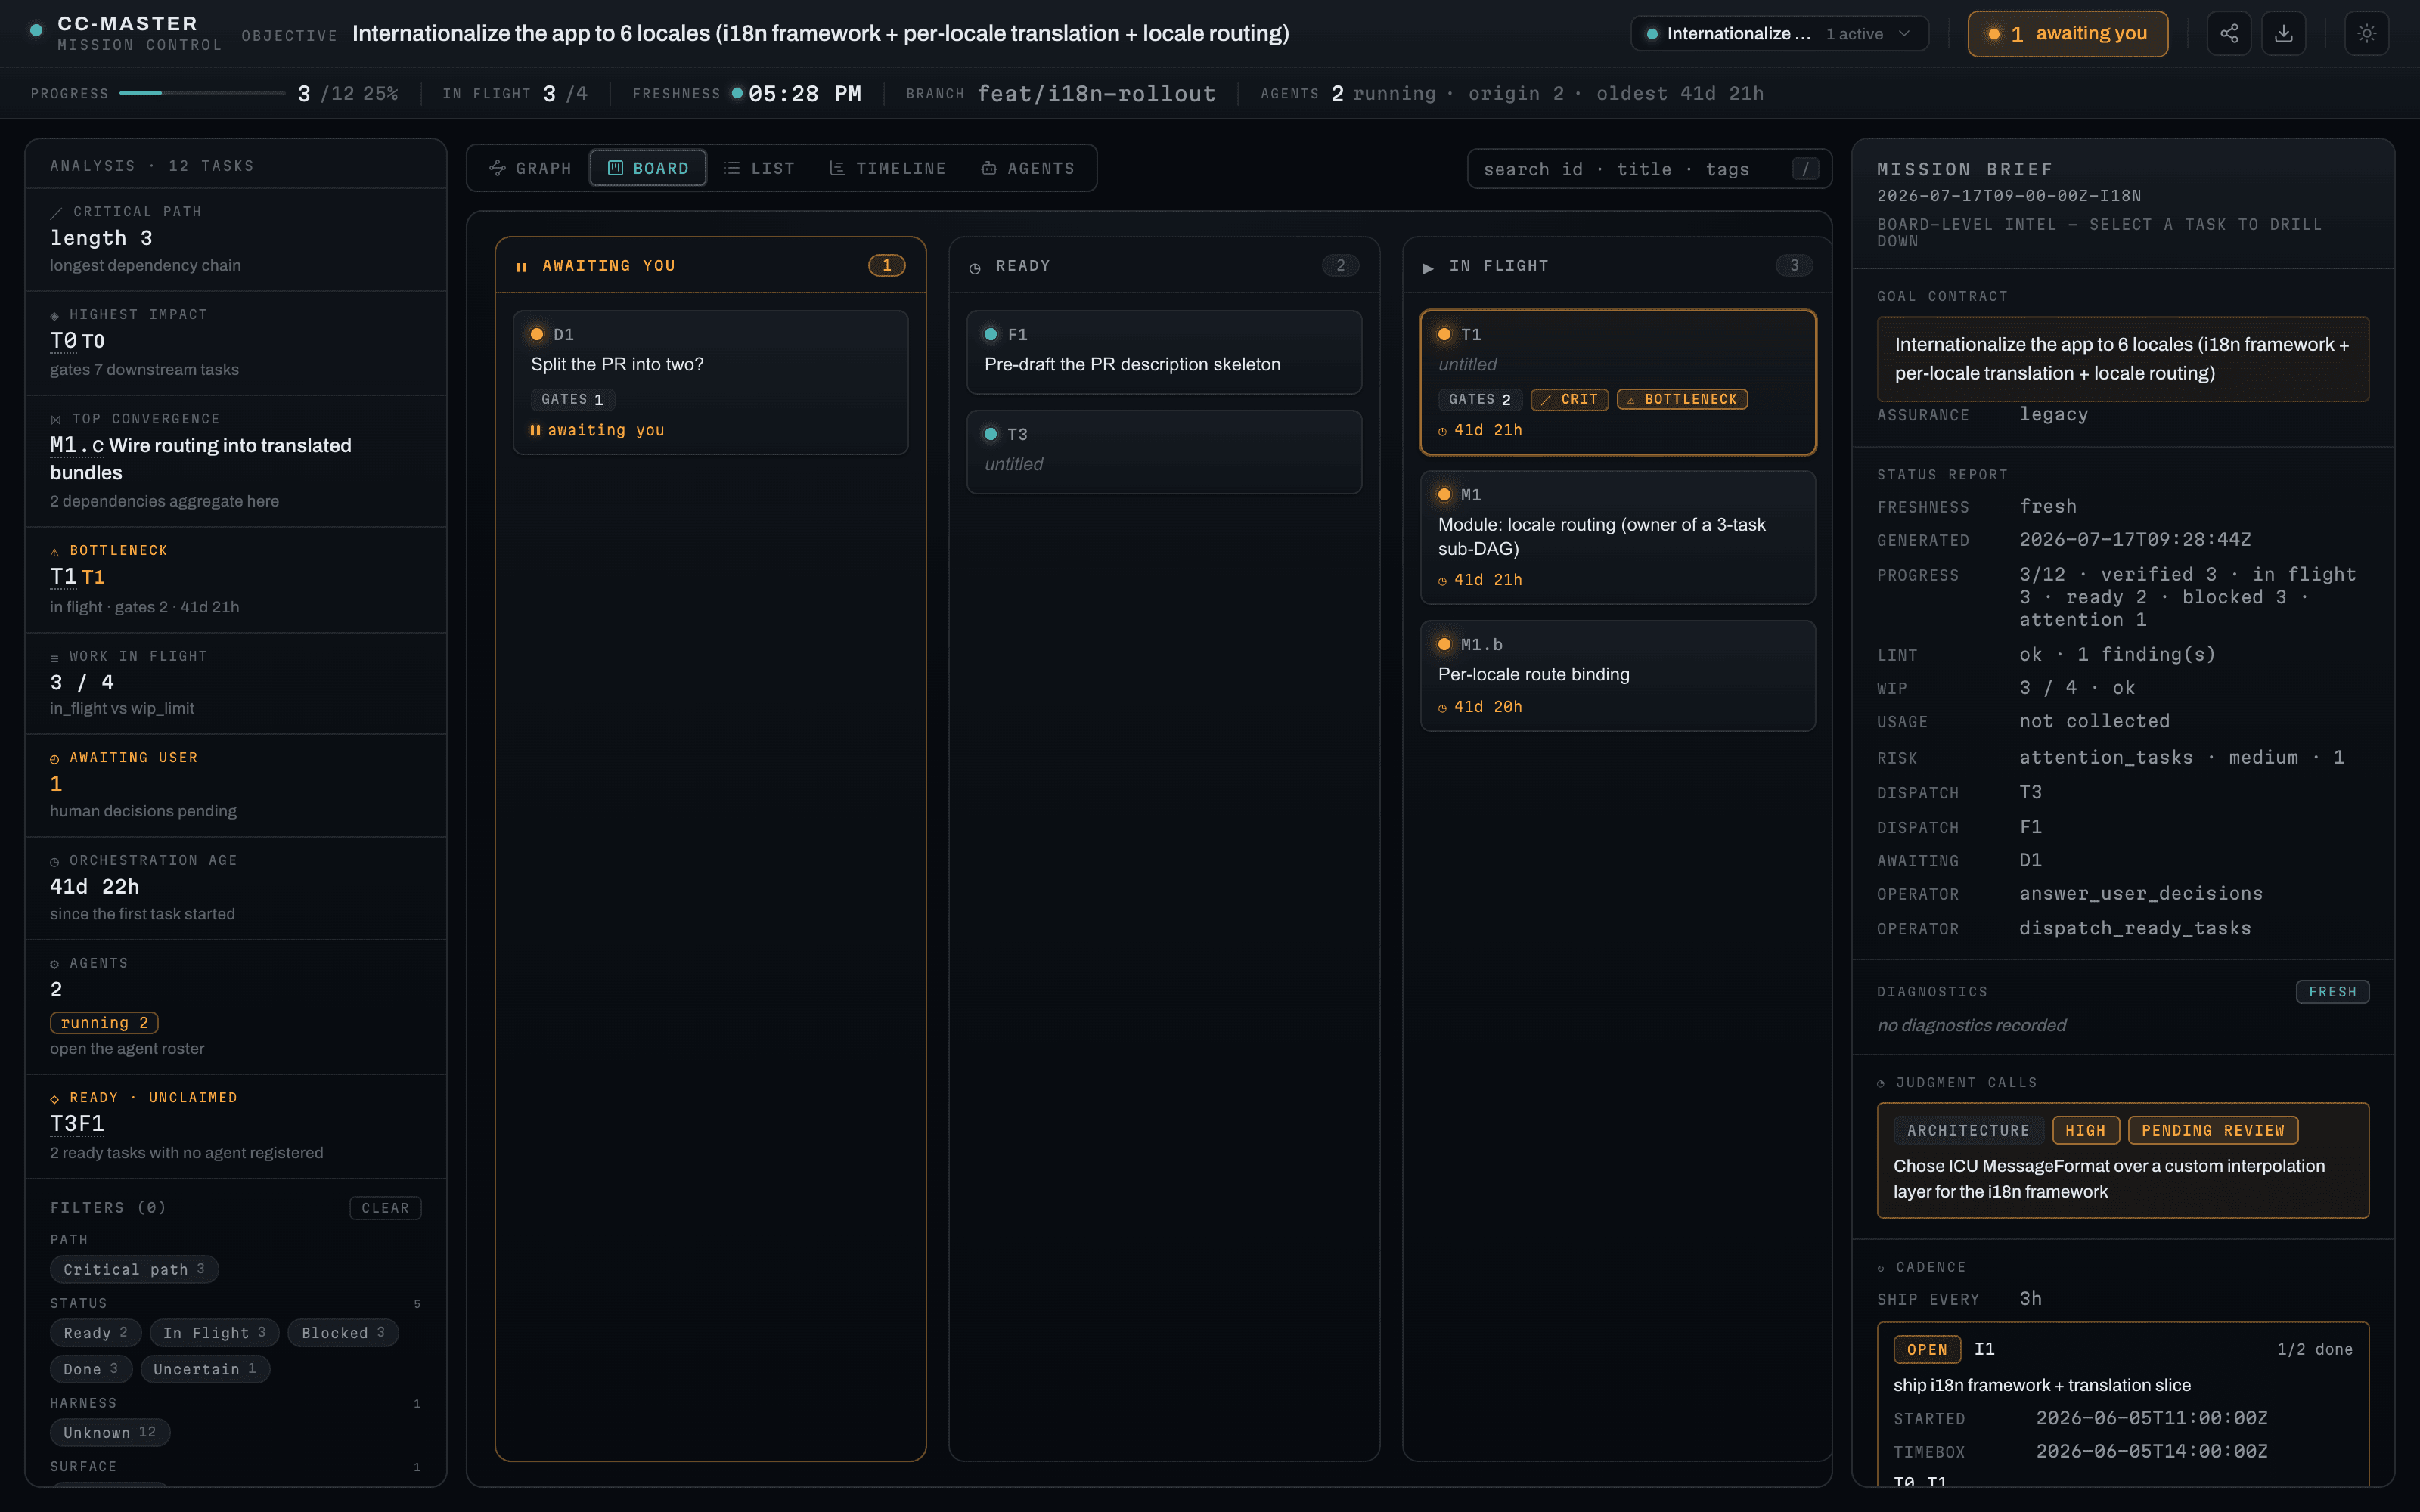This screenshot has width=2420, height=1512.
Task: Click the play icon in In Flight header
Action: click(x=1428, y=268)
